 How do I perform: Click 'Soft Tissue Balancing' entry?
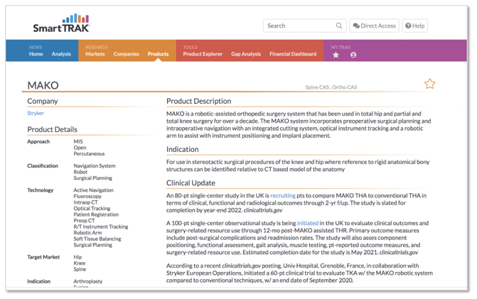coord(97,239)
